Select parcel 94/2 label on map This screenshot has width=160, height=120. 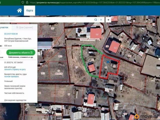(82, 33)
